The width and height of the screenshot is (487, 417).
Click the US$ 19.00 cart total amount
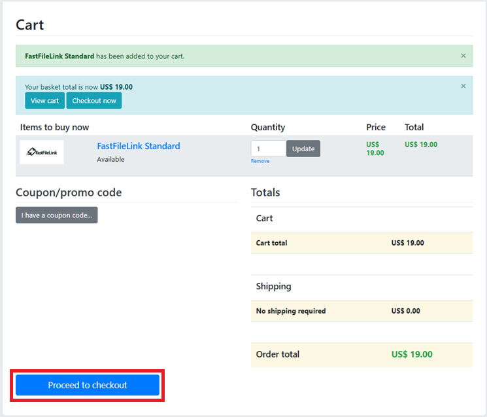pos(407,243)
